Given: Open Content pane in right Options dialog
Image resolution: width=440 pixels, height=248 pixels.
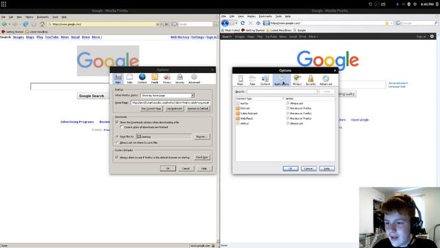Looking at the screenshot, I should [265, 80].
